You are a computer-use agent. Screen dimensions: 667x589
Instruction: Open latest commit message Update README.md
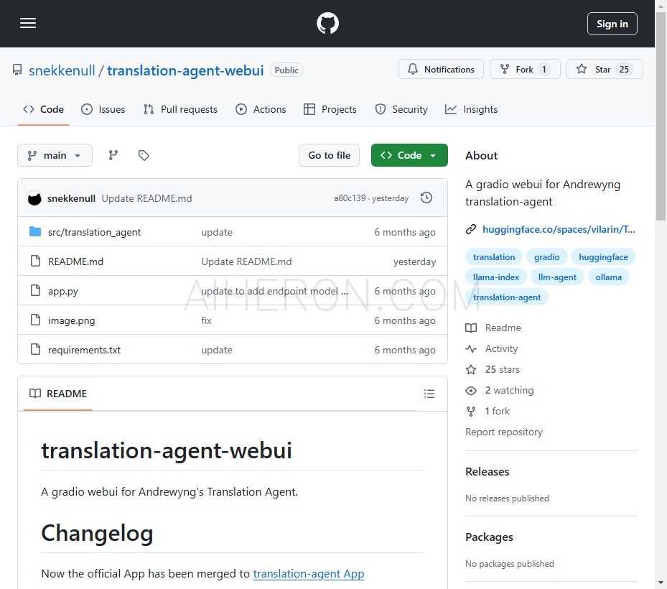tap(146, 198)
